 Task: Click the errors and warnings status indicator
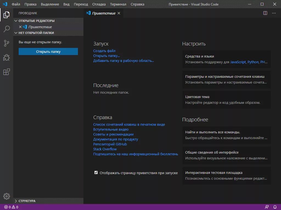click(11, 207)
